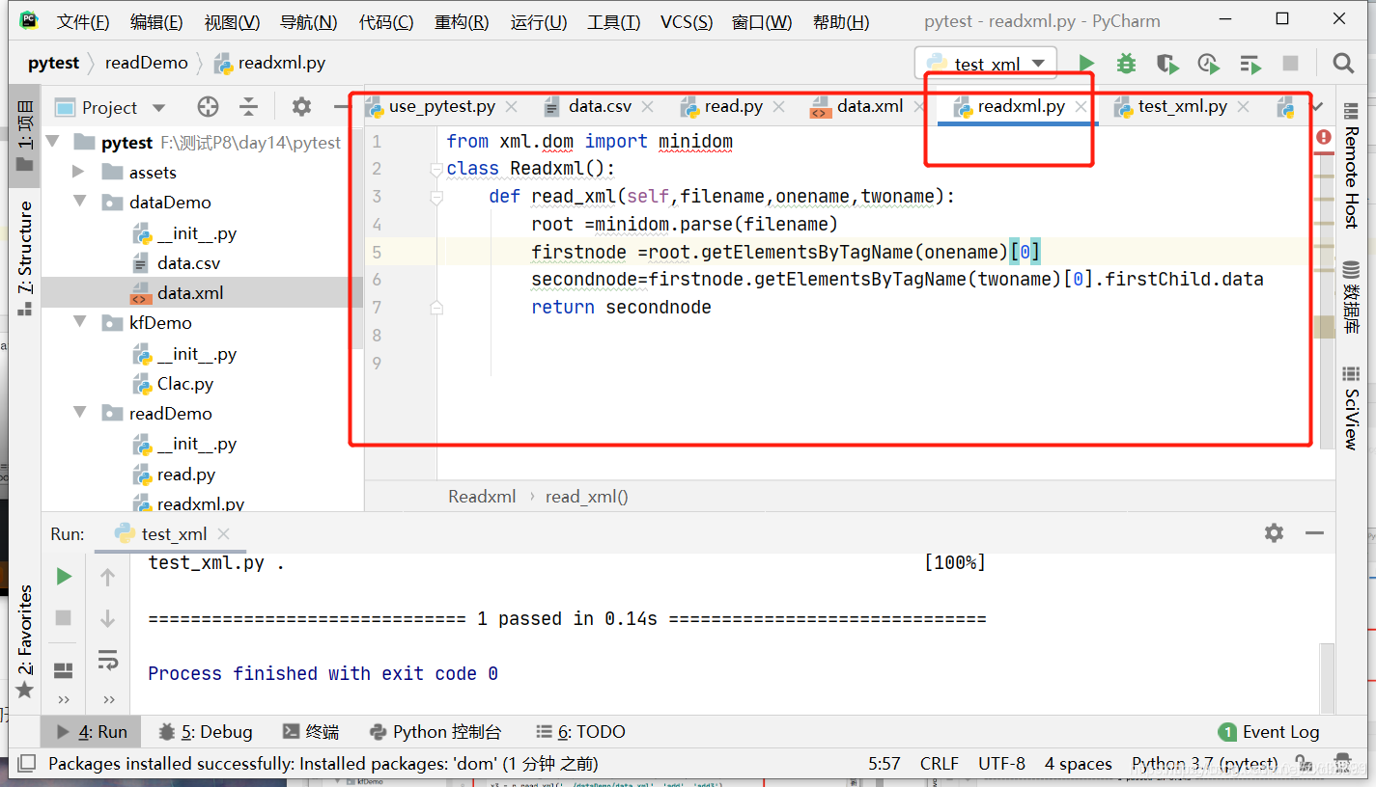Open the 5: Debug tool window
1376x787 pixels.
click(x=205, y=732)
